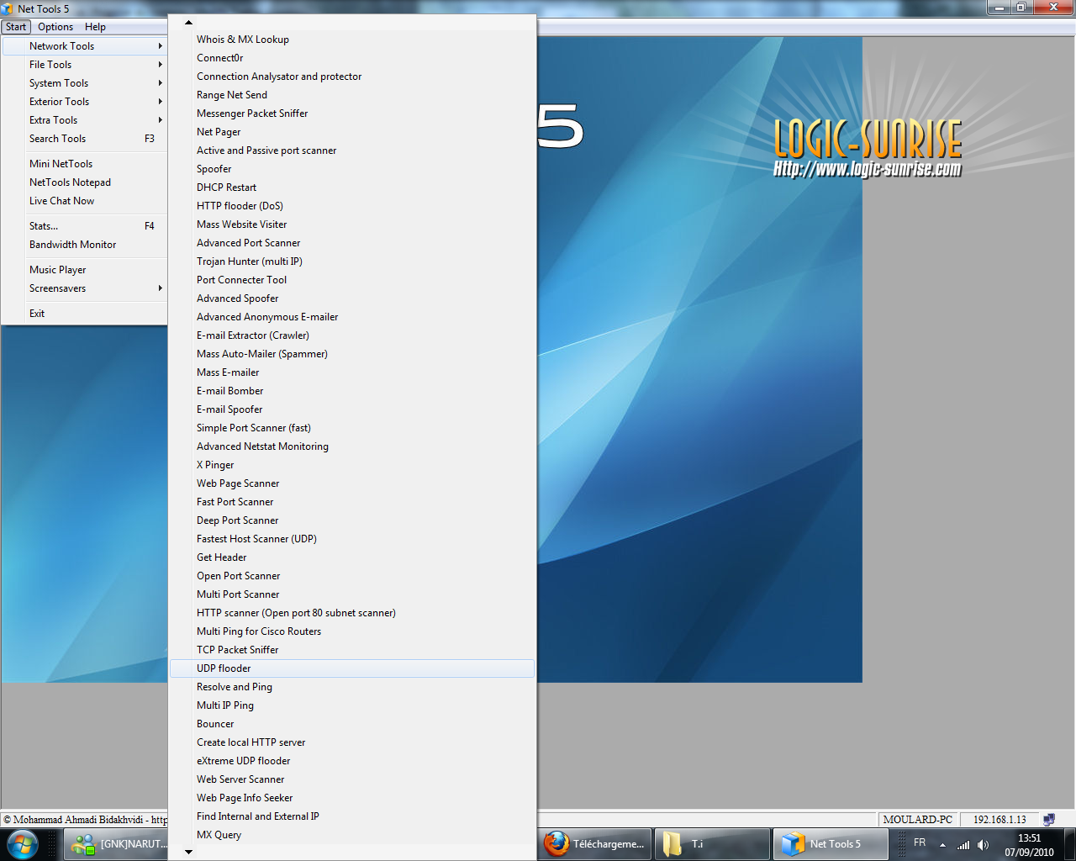1076x861 pixels.
Task: Select Multi IP Ping
Action: click(x=352, y=705)
